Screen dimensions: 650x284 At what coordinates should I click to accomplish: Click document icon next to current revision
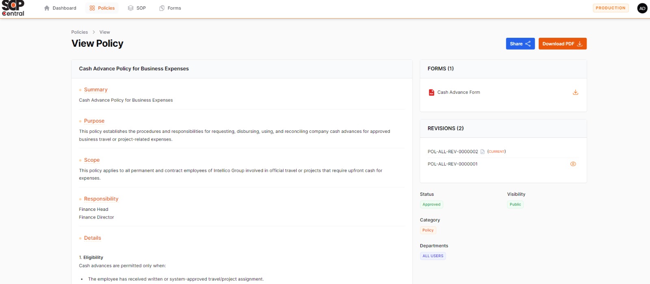pos(483,152)
